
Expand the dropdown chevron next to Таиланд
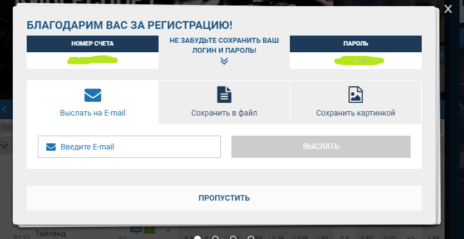pos(168,230)
